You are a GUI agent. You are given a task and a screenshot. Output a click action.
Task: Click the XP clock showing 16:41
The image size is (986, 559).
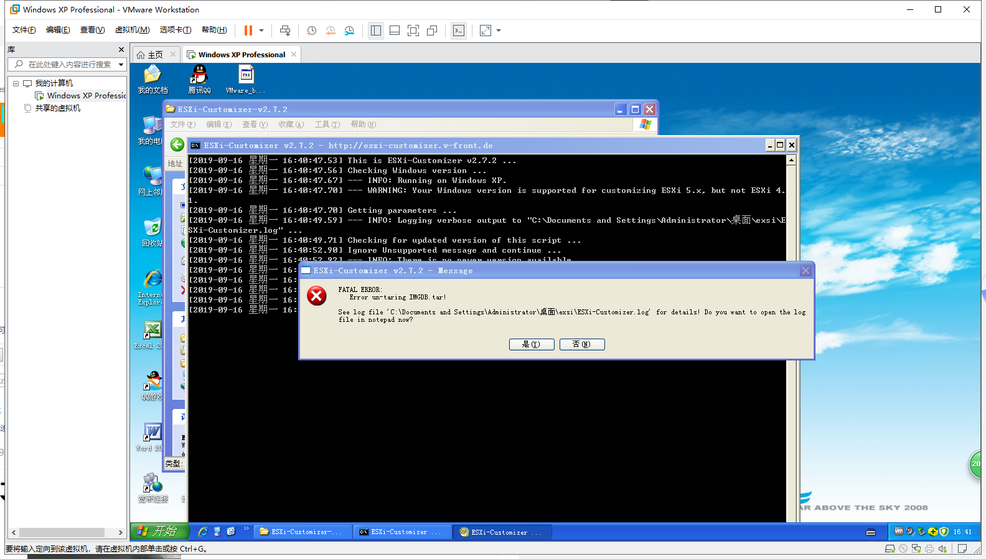pyautogui.click(x=962, y=532)
